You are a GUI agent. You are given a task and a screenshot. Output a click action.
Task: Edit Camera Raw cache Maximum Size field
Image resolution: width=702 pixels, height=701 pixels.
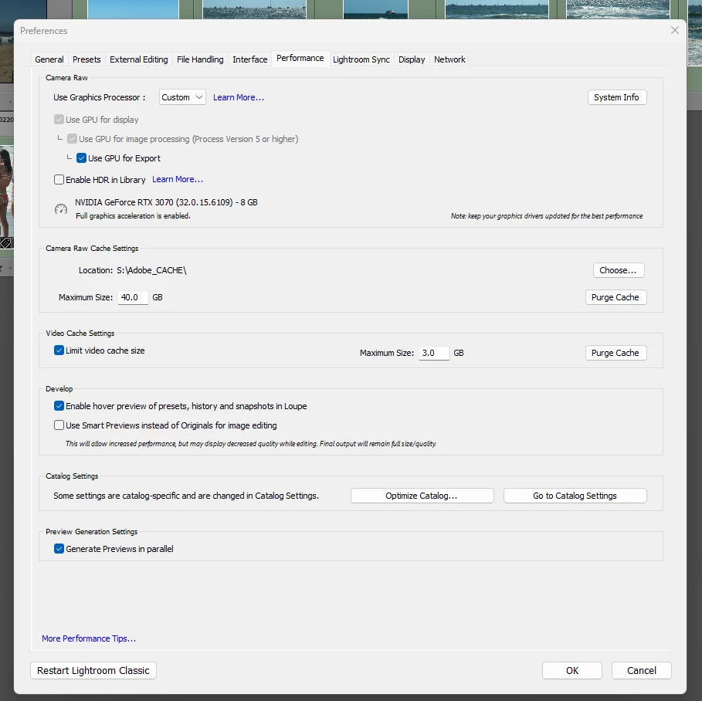click(x=133, y=297)
